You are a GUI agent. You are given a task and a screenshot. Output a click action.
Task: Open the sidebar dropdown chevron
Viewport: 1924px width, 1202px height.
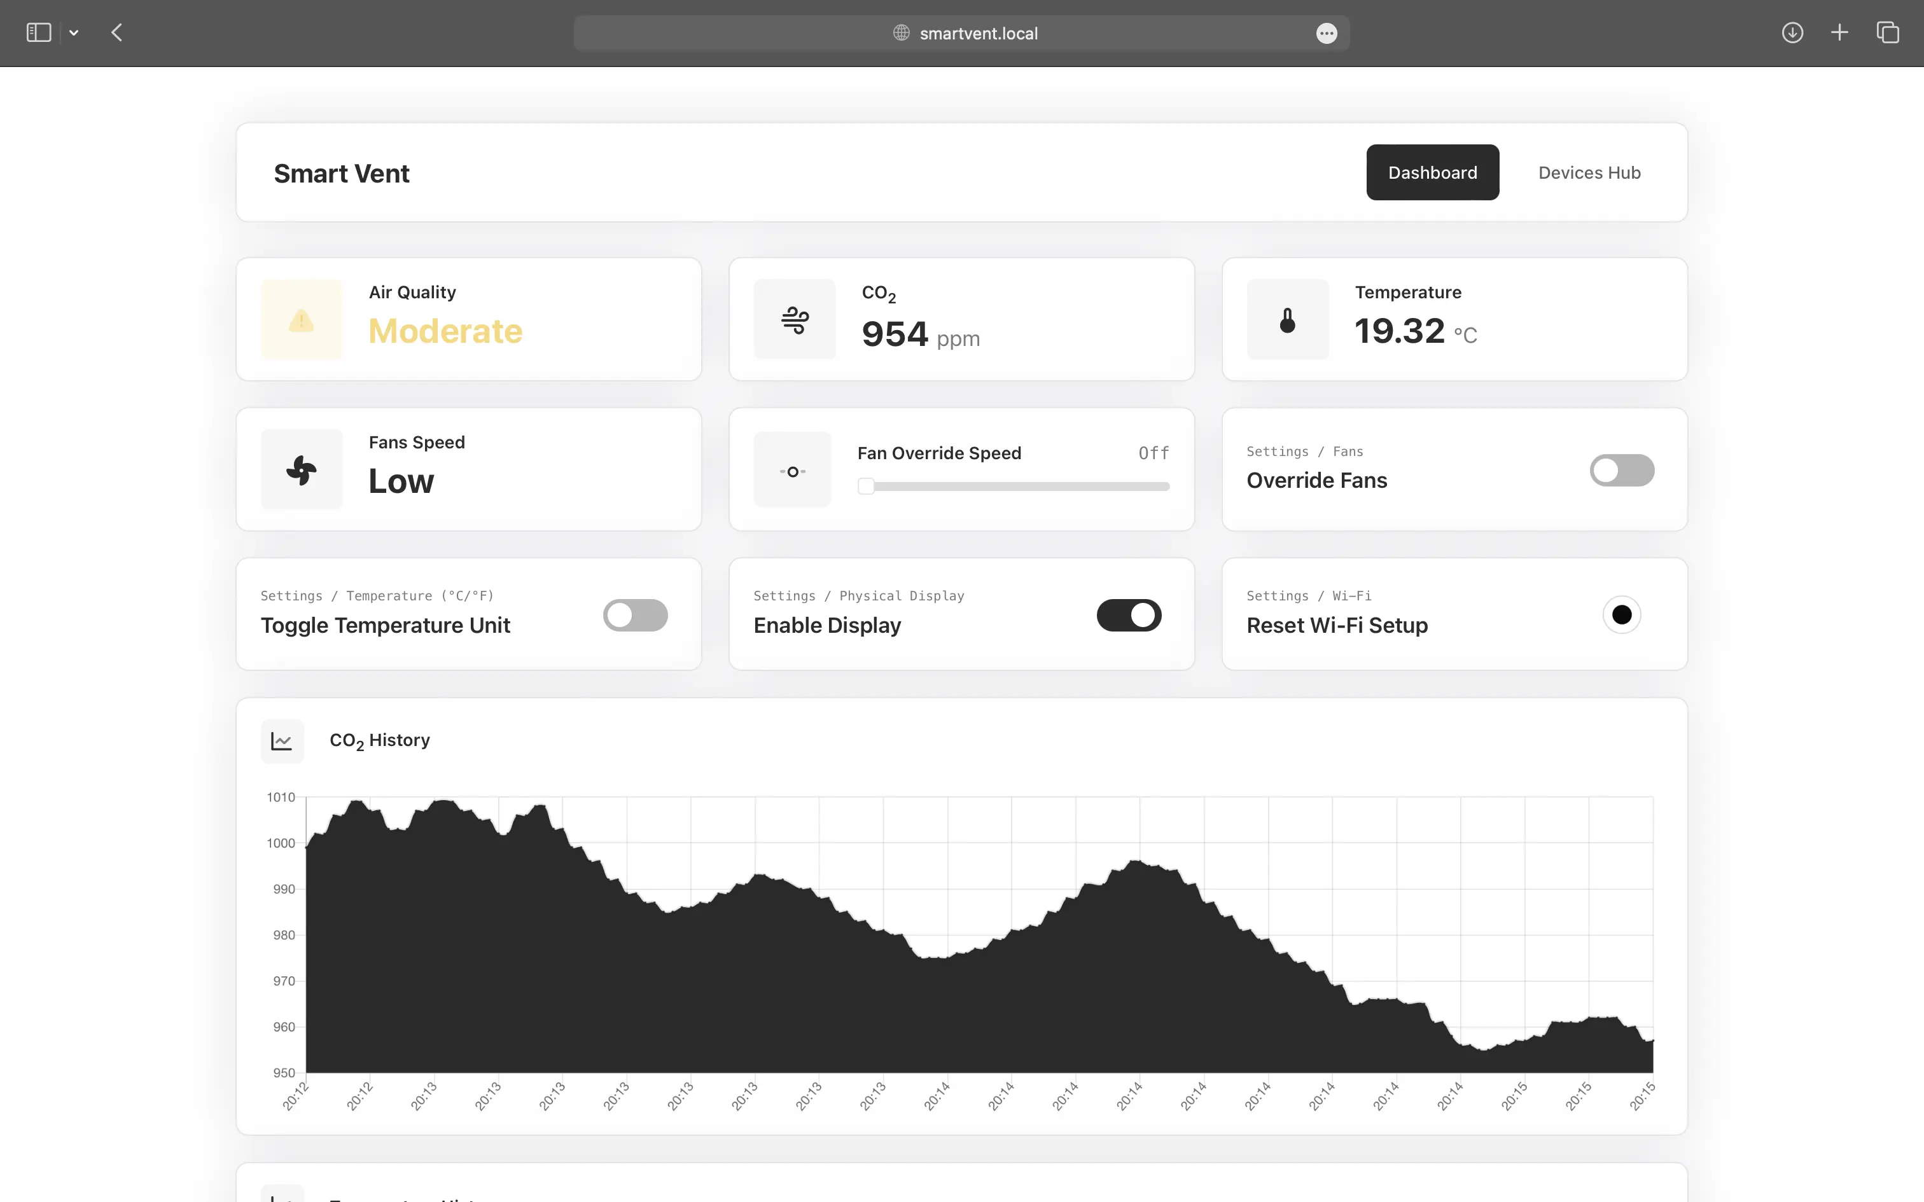(x=74, y=33)
